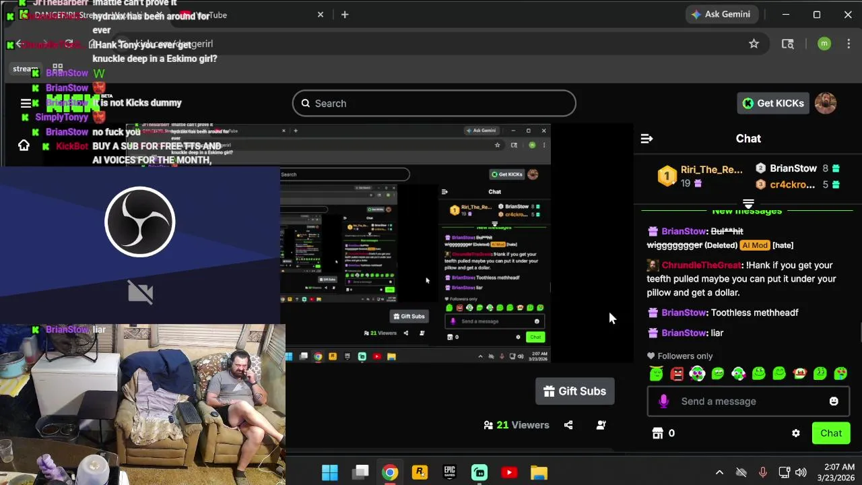This screenshot has height=485, width=862.
Task: Expand the leaderboard pull-down handle in chat
Action: tap(748, 203)
